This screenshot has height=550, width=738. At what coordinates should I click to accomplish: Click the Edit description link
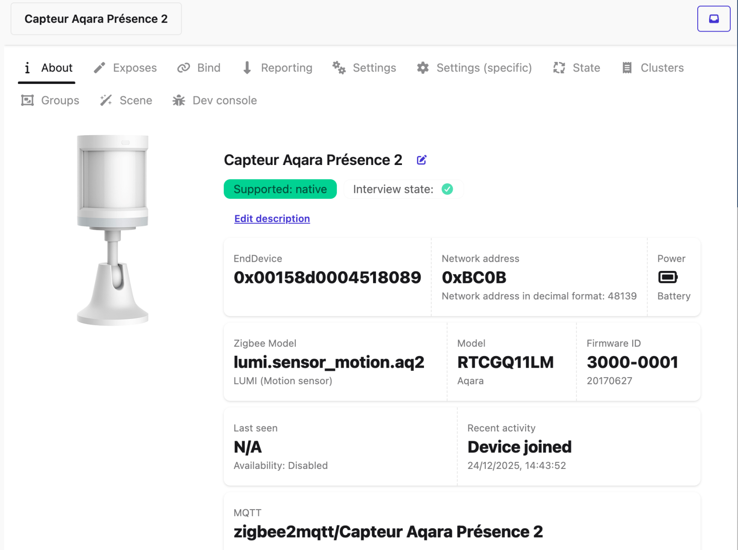(272, 219)
